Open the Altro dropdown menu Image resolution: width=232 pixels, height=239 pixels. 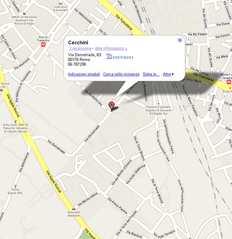tap(169, 74)
